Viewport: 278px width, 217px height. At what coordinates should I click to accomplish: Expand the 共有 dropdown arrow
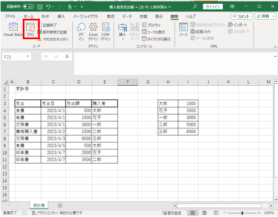click(273, 16)
